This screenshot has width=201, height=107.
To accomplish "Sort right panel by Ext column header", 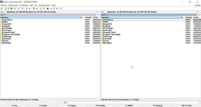I will 182,17.
